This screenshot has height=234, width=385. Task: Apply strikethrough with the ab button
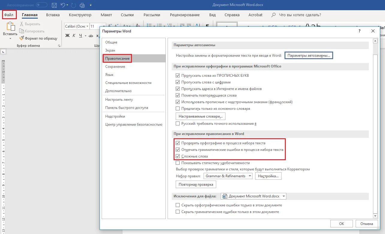click(x=91, y=35)
